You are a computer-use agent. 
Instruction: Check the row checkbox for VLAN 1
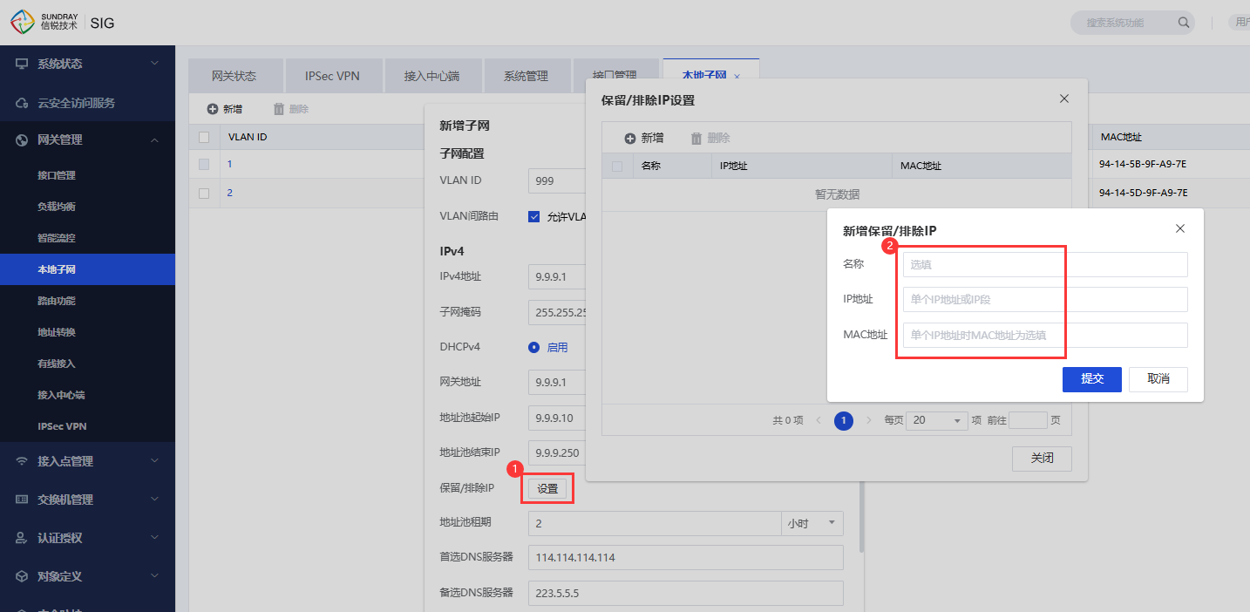(x=204, y=164)
